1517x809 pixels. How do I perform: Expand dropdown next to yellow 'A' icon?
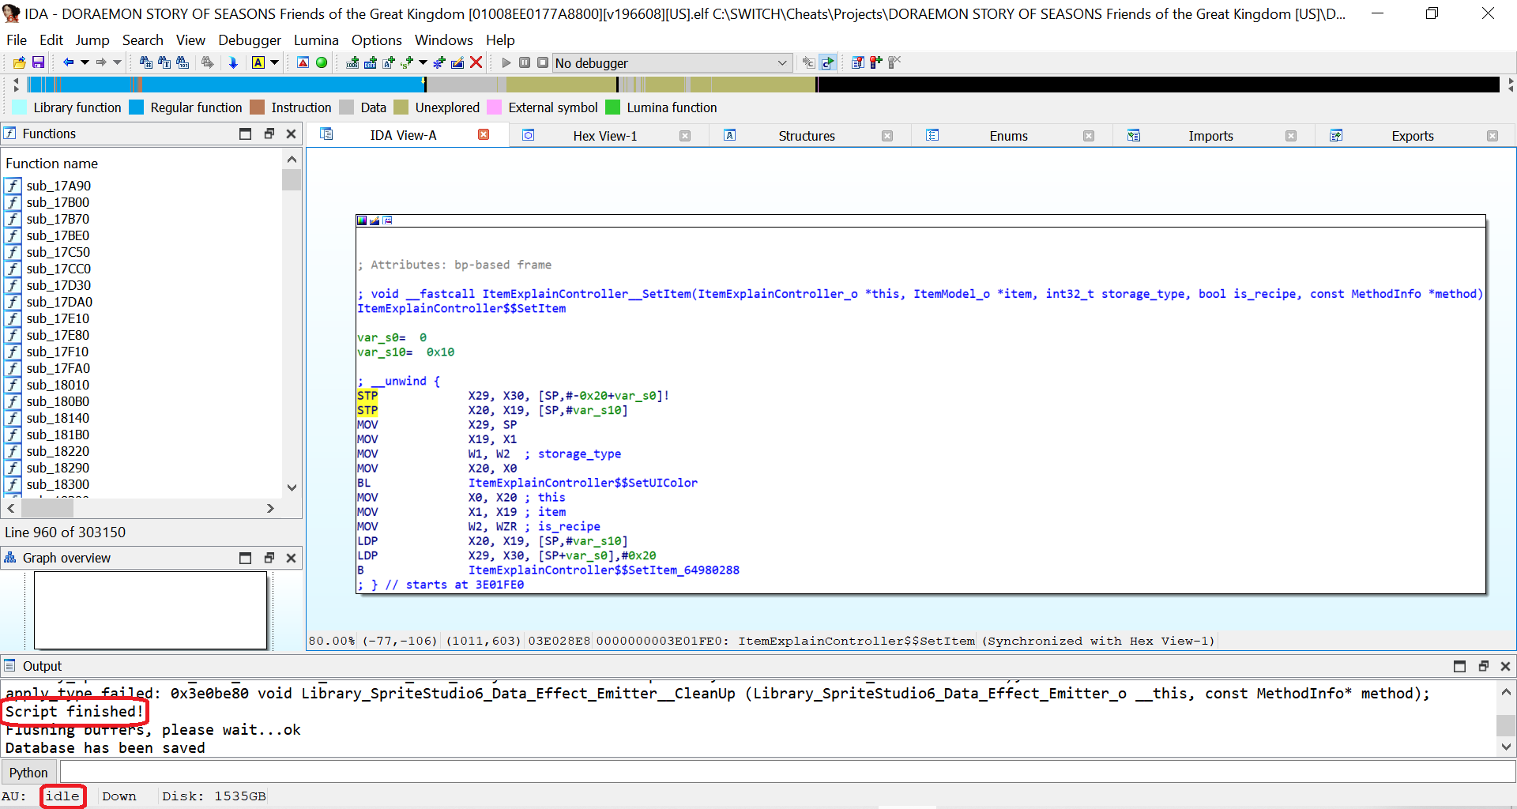point(274,62)
